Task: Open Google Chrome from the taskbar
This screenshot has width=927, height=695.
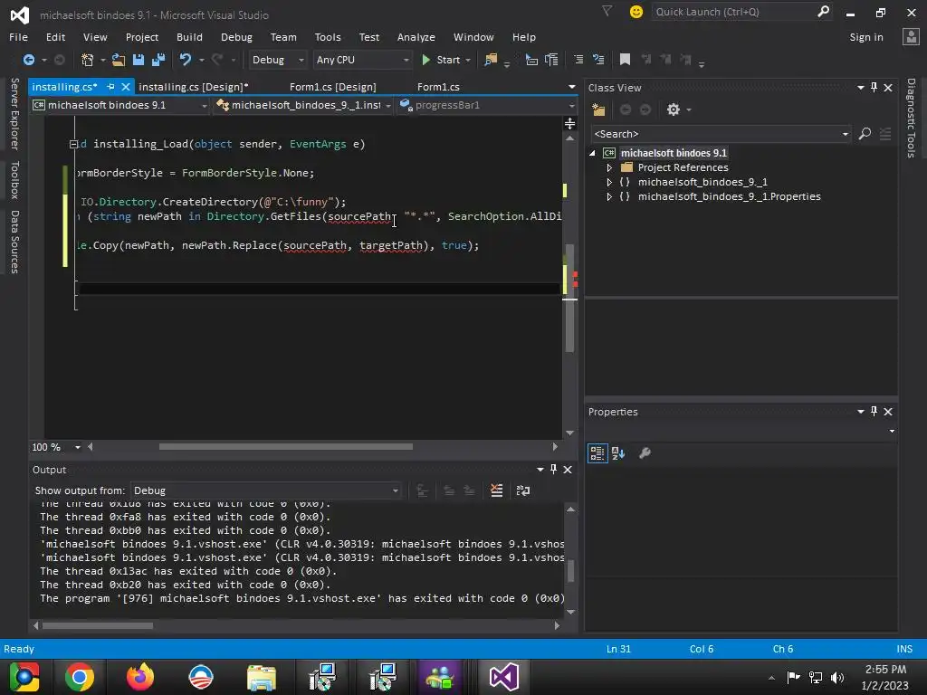Action: pos(80,677)
